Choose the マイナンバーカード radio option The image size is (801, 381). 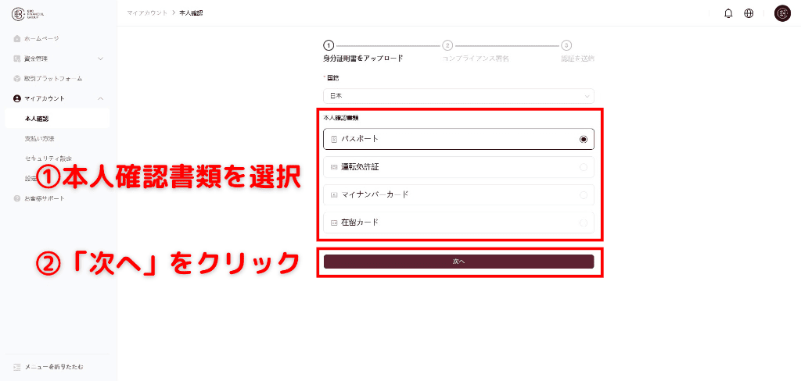[584, 195]
